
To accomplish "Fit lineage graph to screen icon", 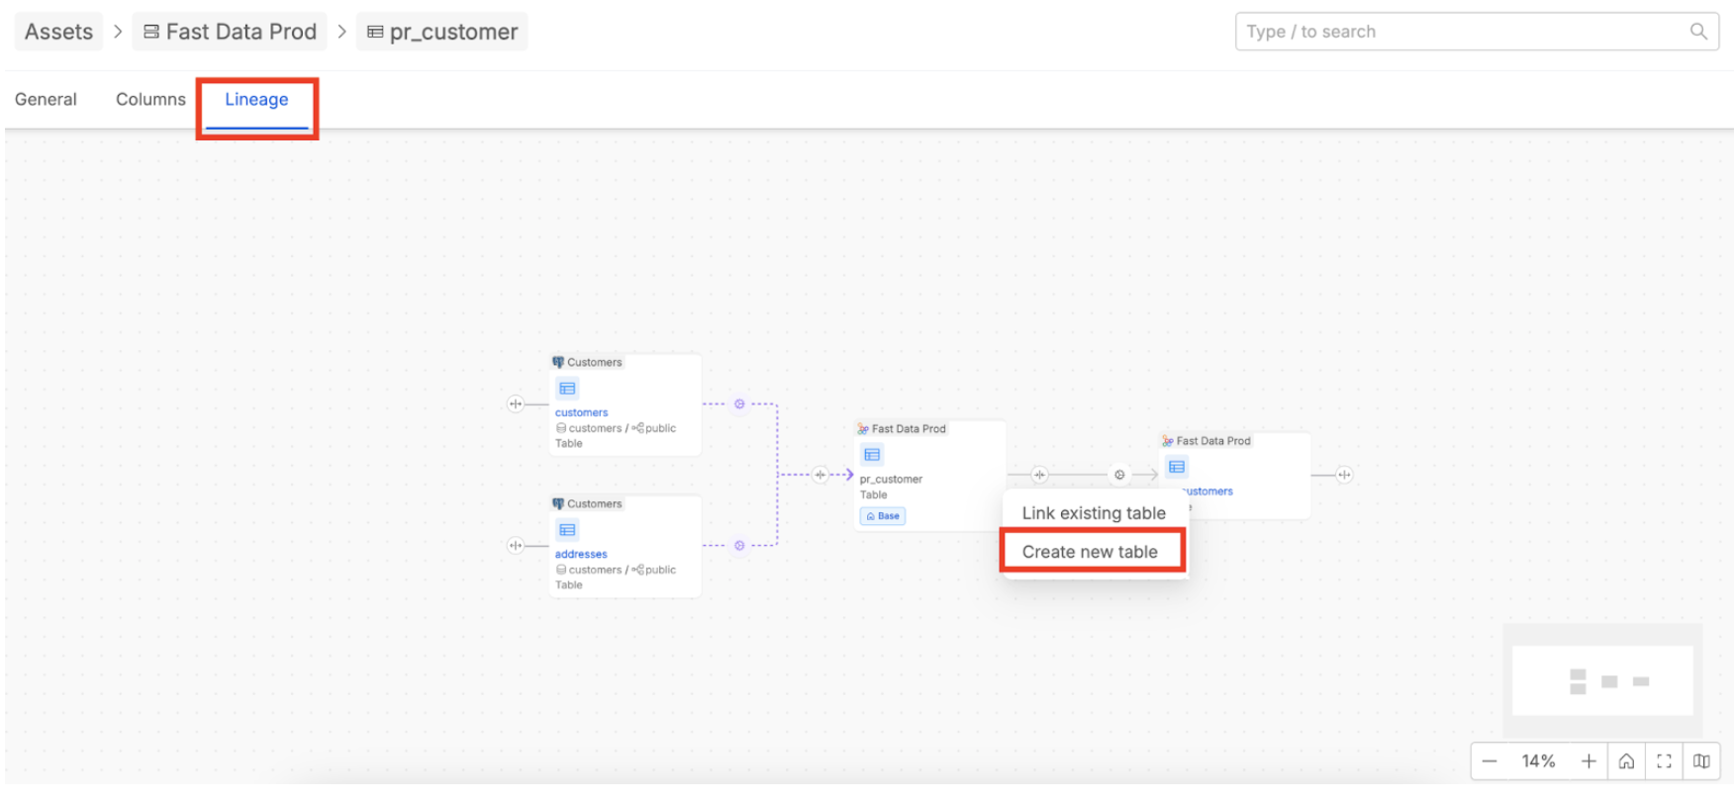I will (1664, 761).
